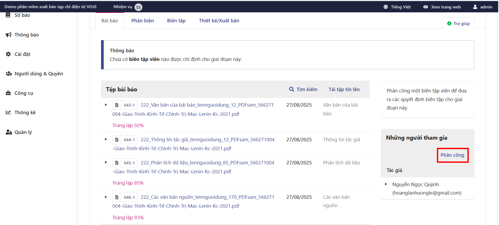Switch to the Thiết kế/Xuất bản tab
Viewport: 499px width, 225px height.
[x=219, y=21]
